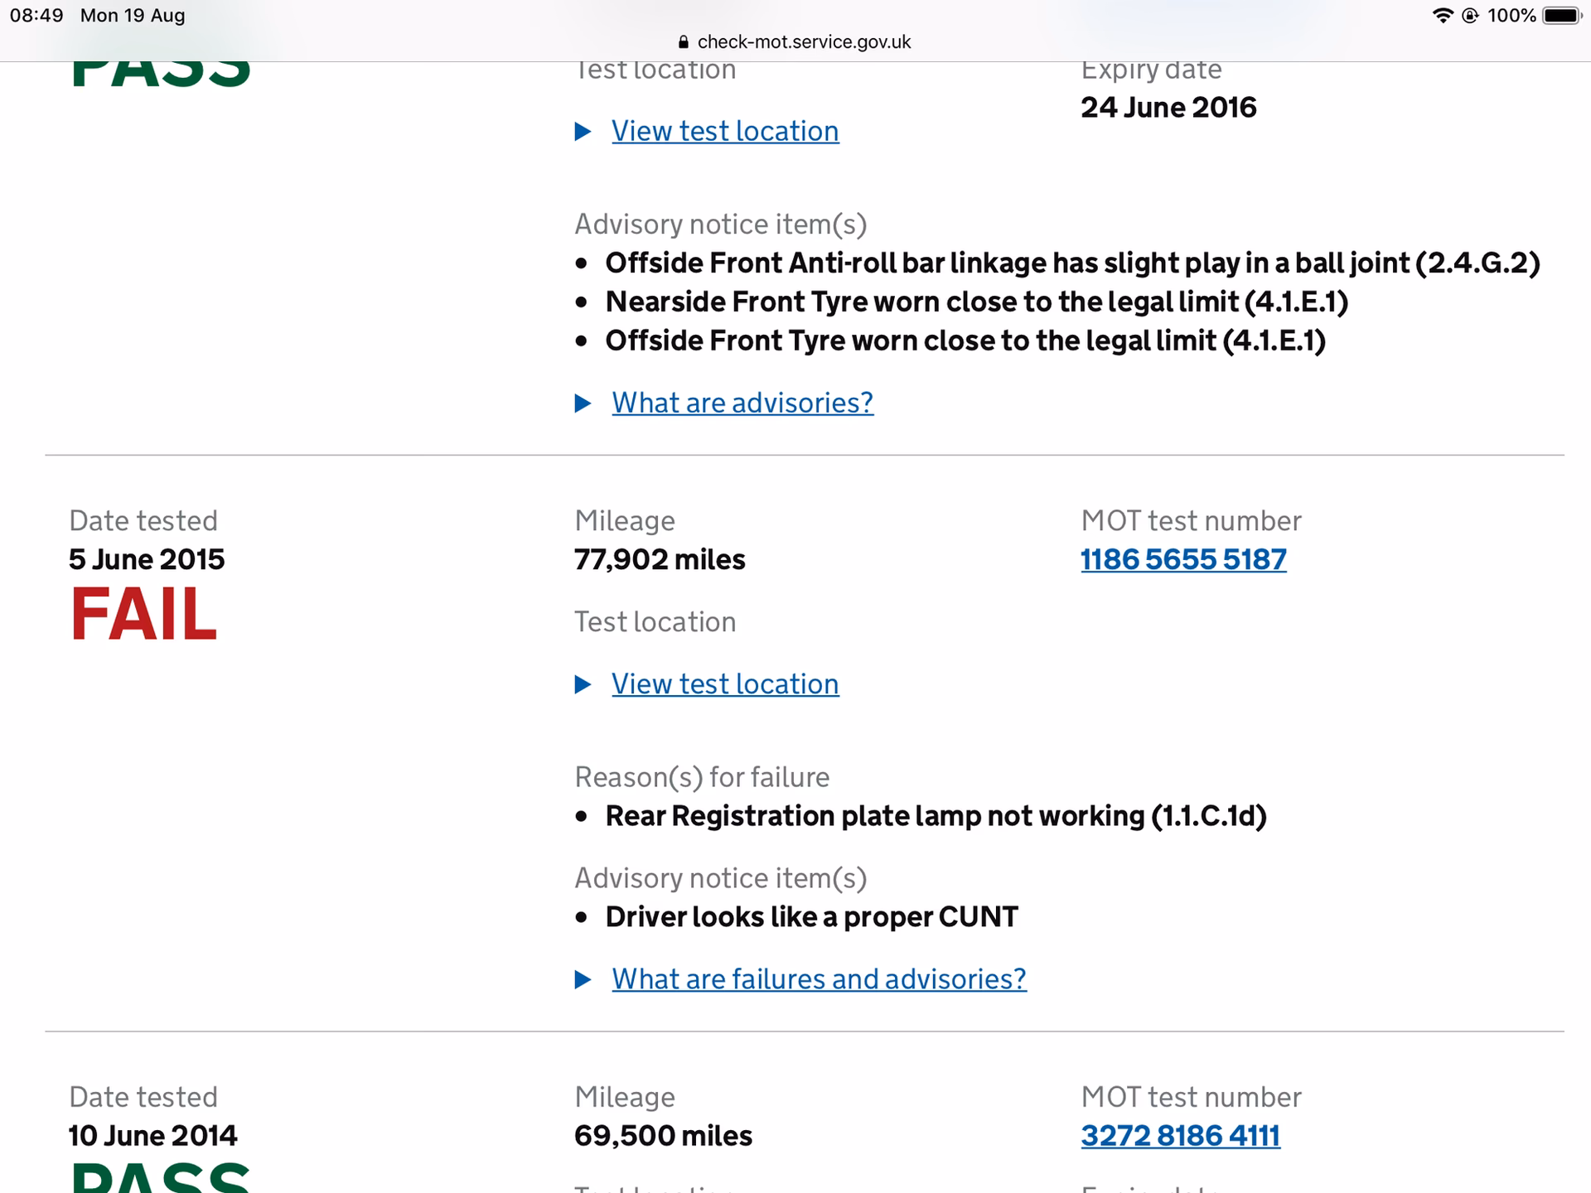The width and height of the screenshot is (1591, 1193).
Task: Expand 'What are failures and advisories?' details
Action: [x=818, y=979]
